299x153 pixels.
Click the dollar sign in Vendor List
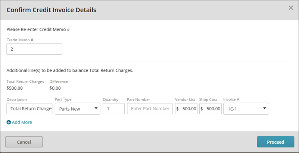pyautogui.click(x=178, y=109)
